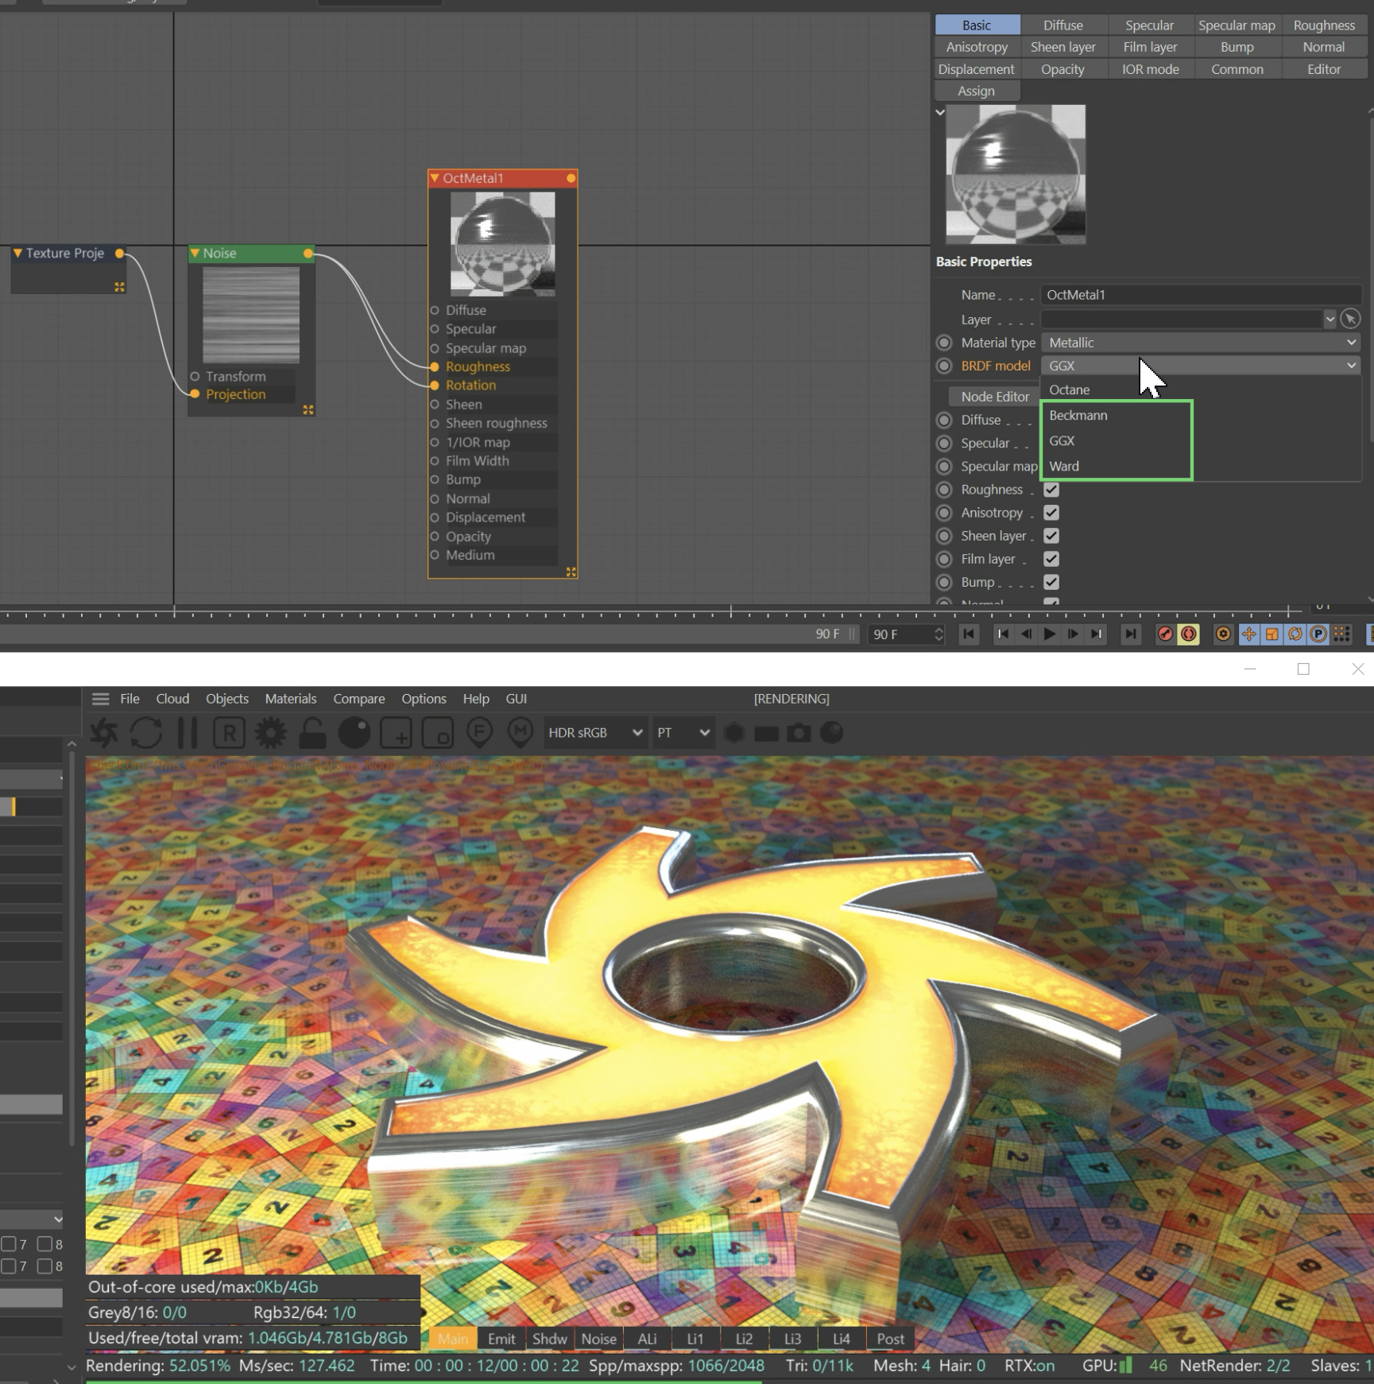Restart the render with the circular arrows icon
Screen dimensions: 1374x1384
coord(146,732)
